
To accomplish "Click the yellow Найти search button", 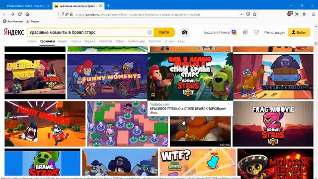I will [x=164, y=32].
